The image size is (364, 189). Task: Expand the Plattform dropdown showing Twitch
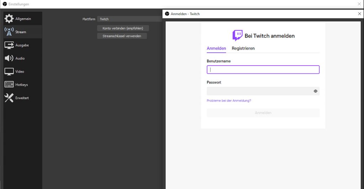coord(129,19)
